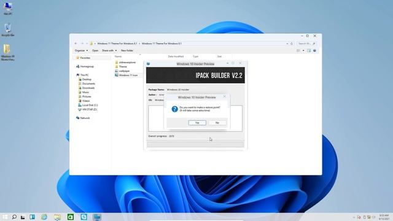Click the blue question mark icon in dialog
Screen dimensions: 393x221
coord(174,109)
